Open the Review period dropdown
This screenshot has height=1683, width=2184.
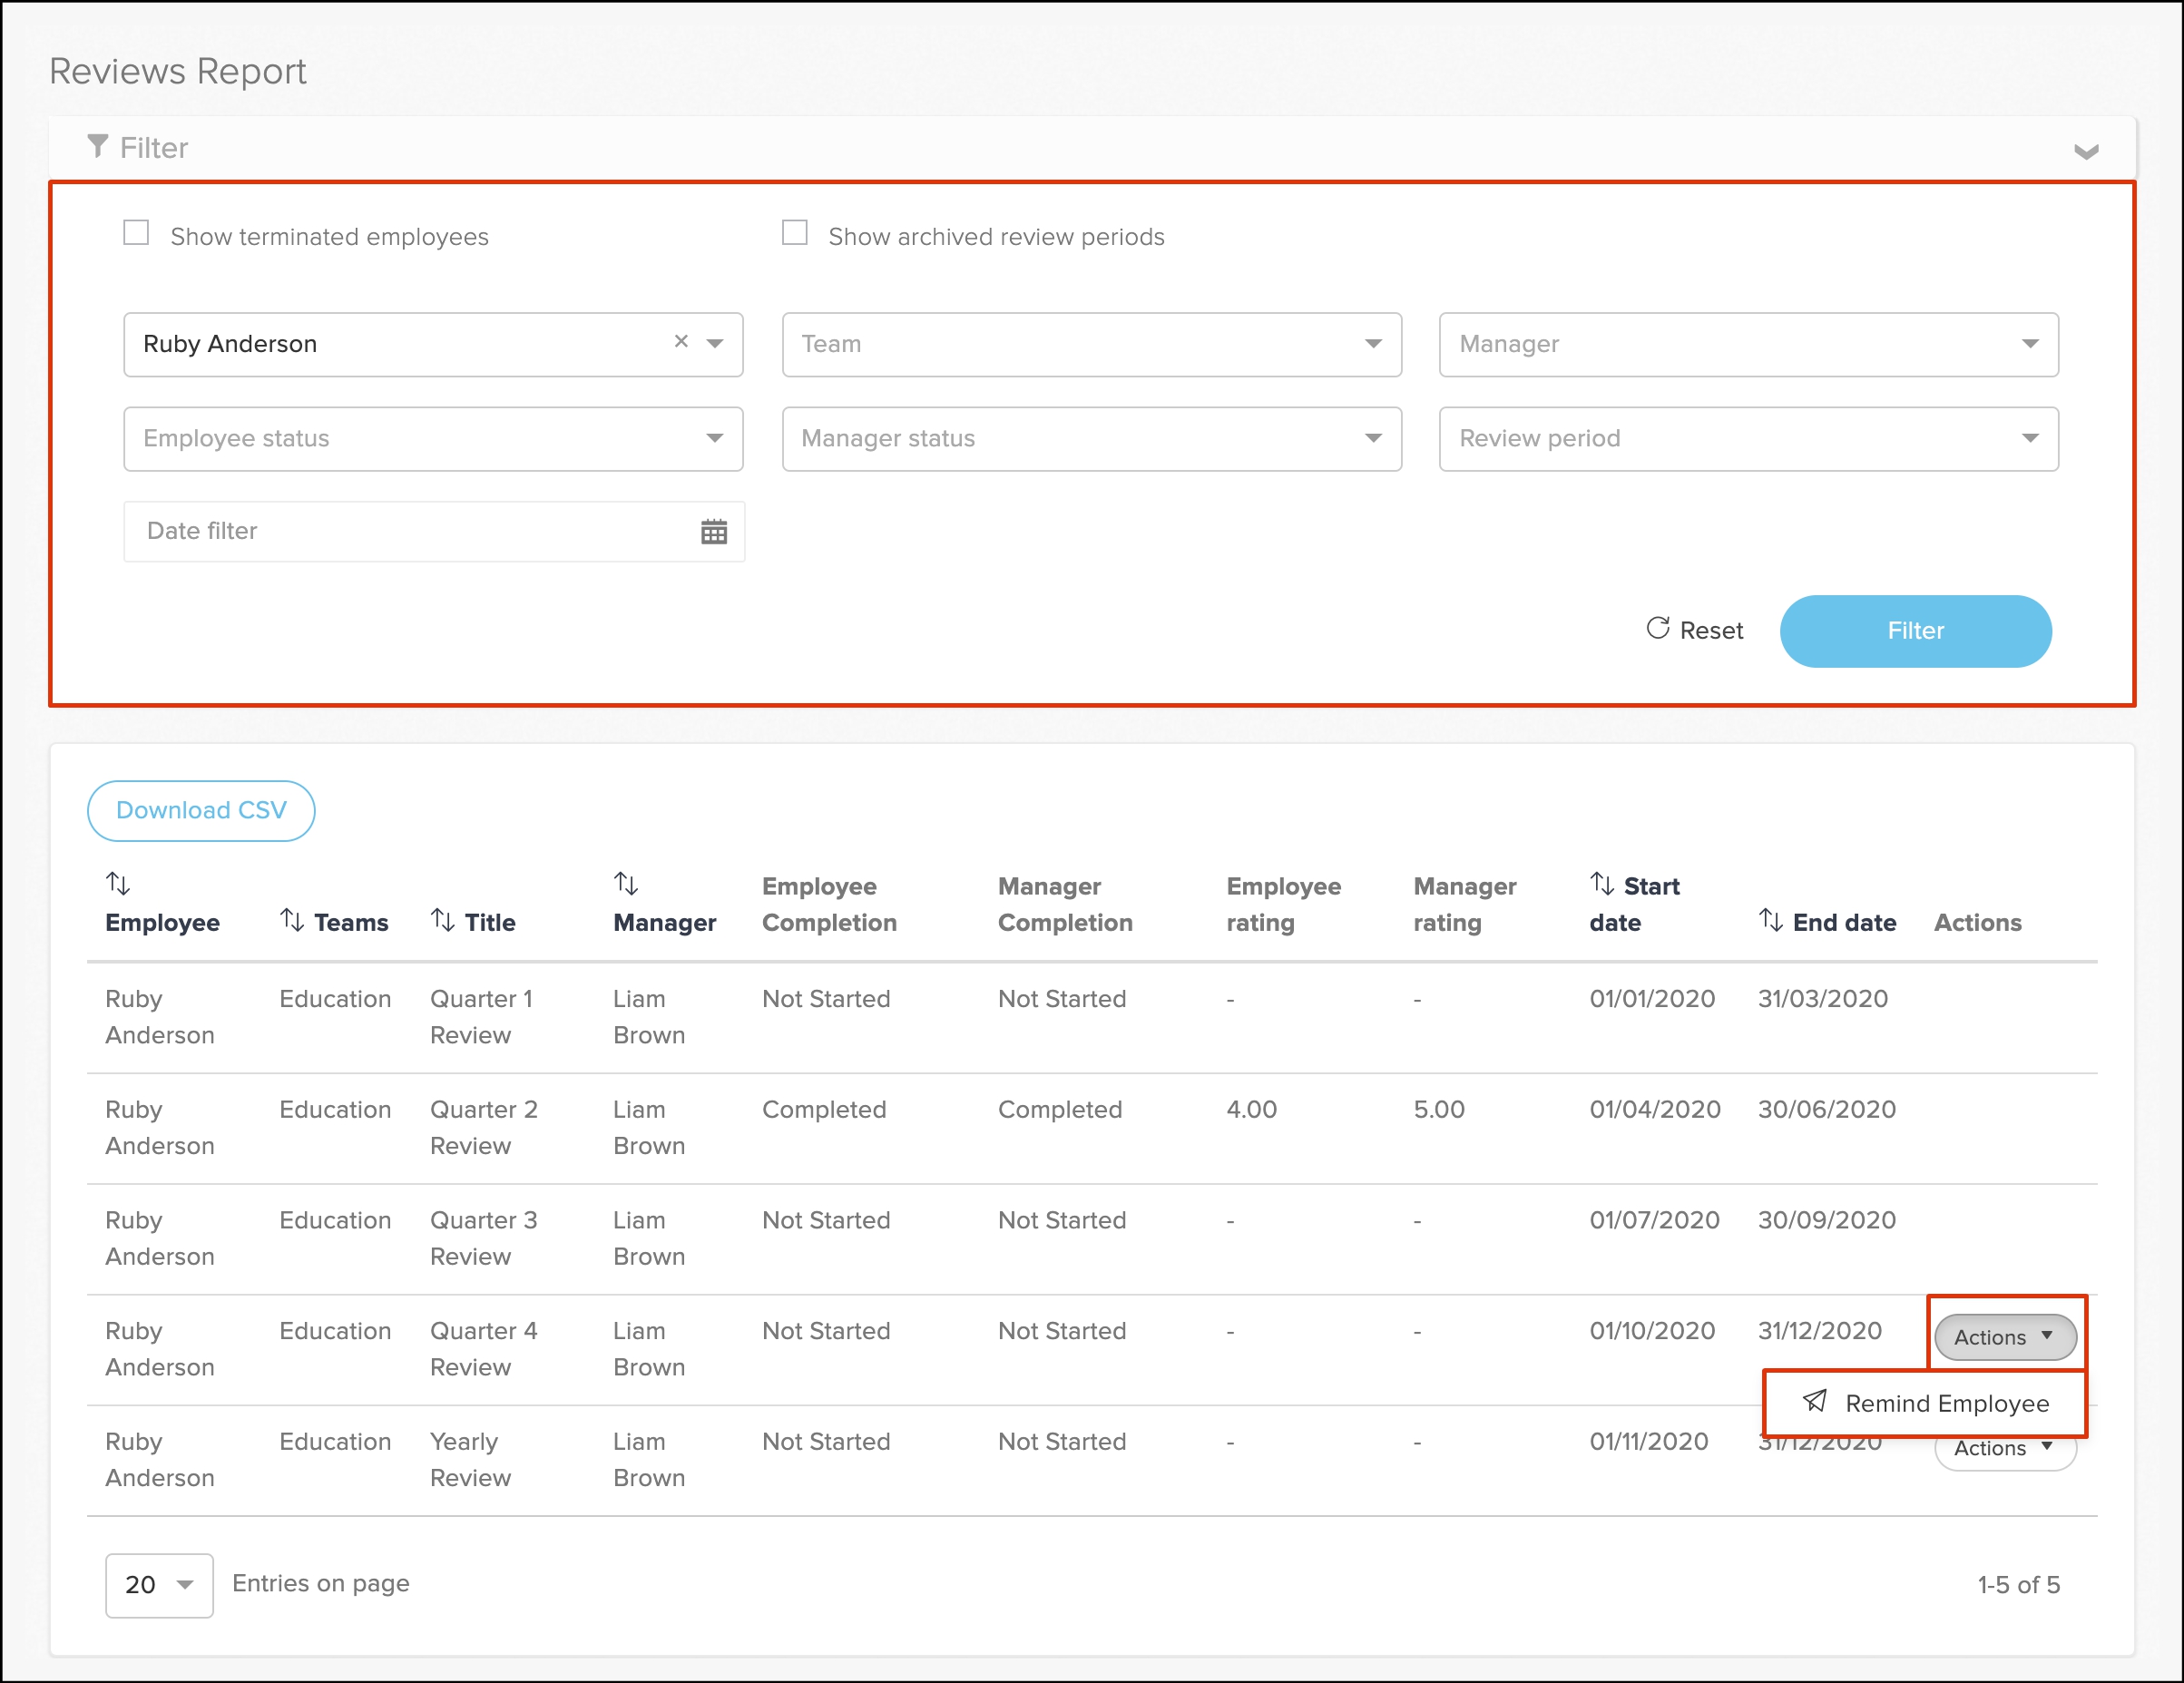pyautogui.click(x=1748, y=438)
